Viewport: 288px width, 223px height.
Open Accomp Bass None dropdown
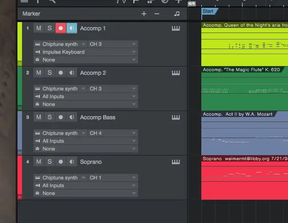[x=86, y=149]
